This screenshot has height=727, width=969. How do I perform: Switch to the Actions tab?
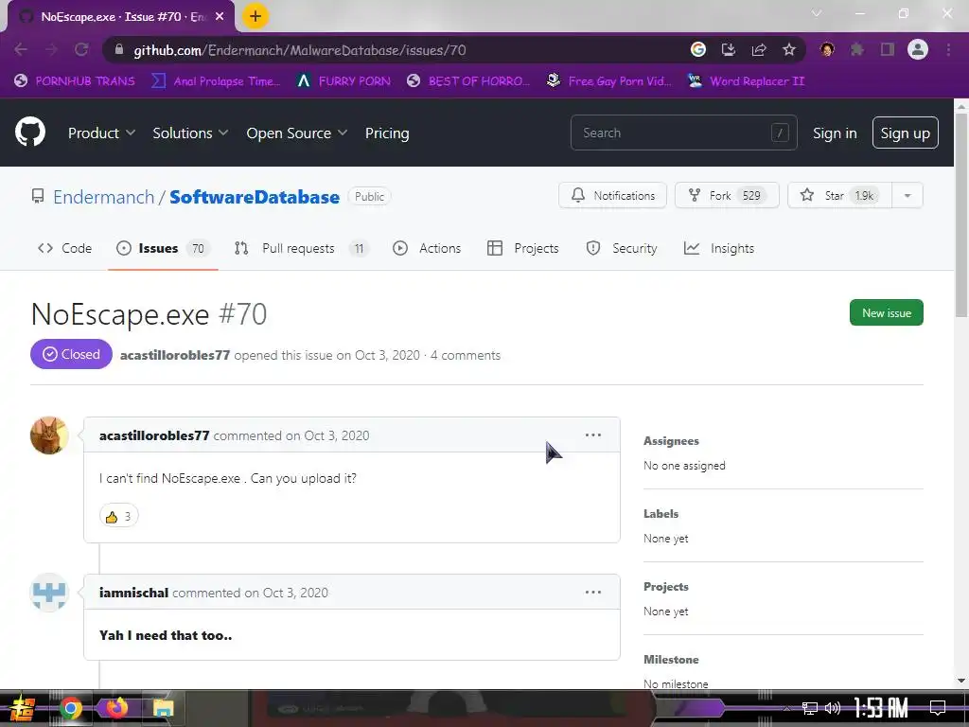point(427,248)
